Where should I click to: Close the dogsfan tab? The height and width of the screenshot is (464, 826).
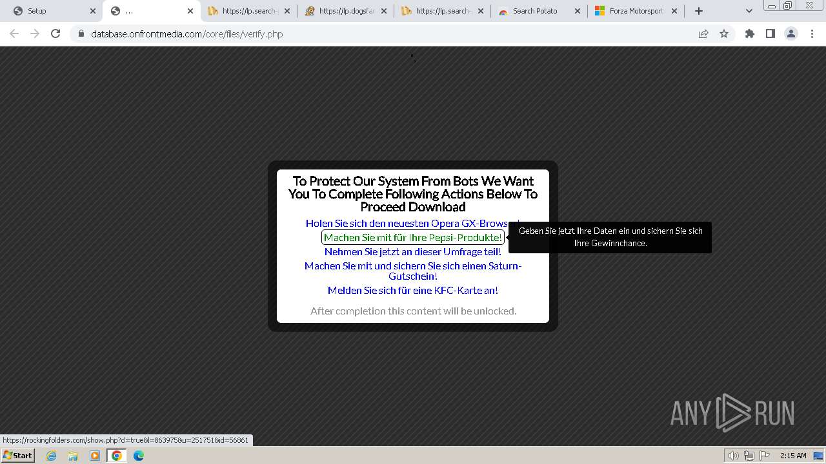click(384, 11)
